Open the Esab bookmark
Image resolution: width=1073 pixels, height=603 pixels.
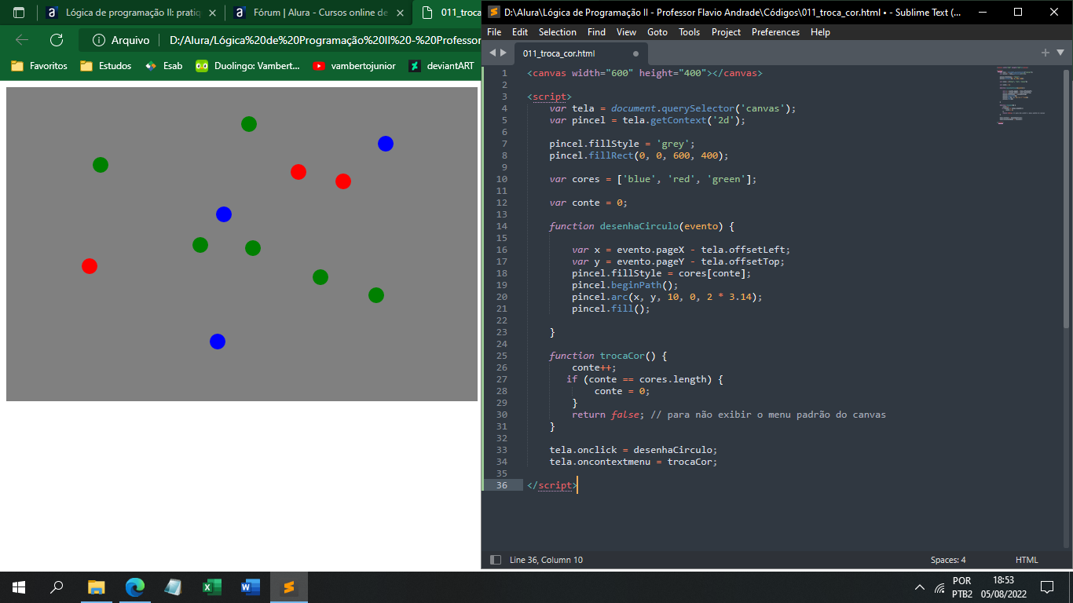tap(163, 66)
